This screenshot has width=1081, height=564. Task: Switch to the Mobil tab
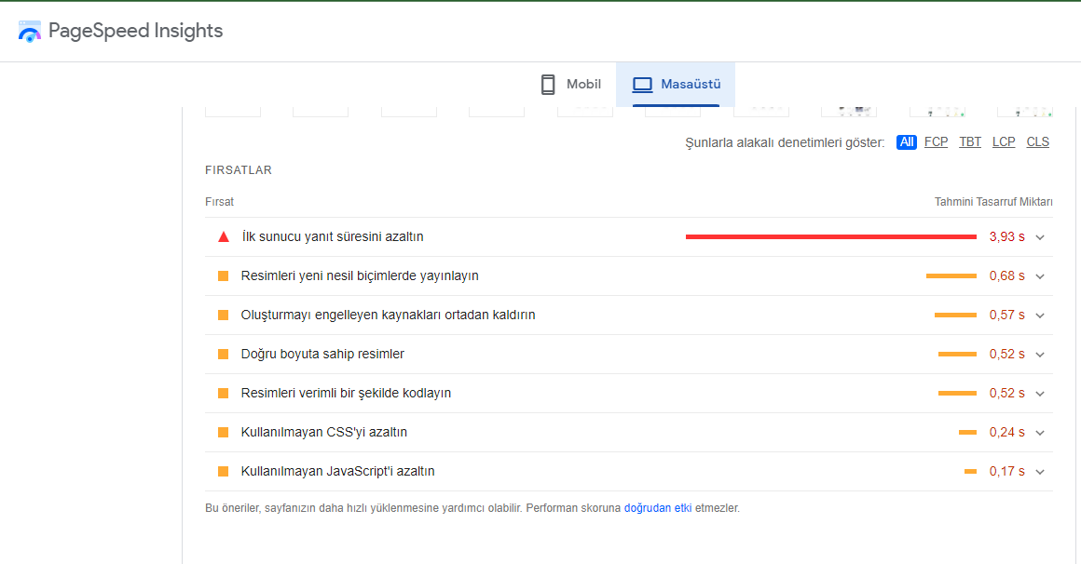pyautogui.click(x=571, y=85)
